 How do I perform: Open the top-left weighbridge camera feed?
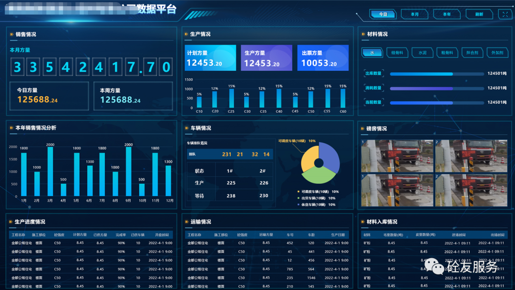(397, 156)
